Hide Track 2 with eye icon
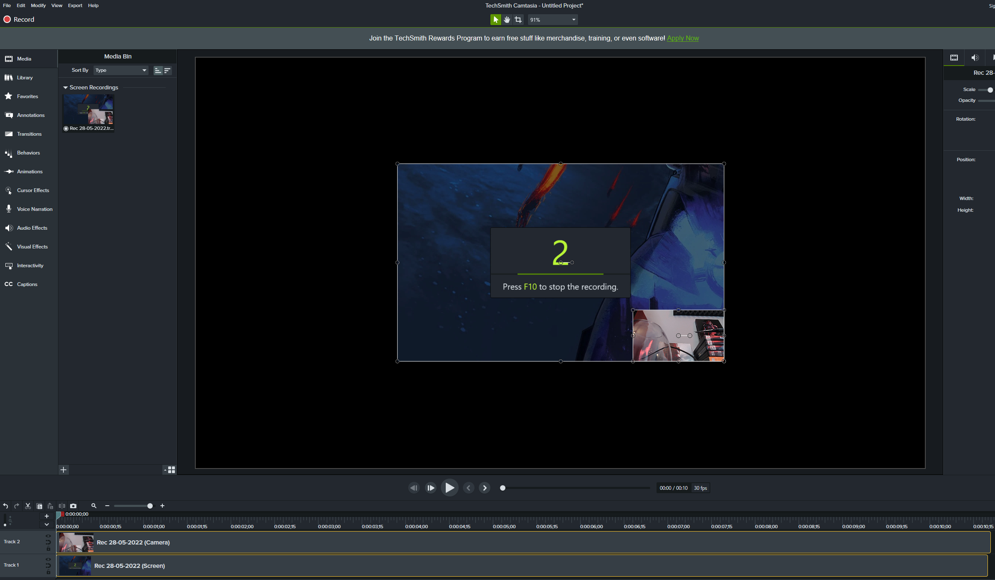This screenshot has width=995, height=580. [x=48, y=536]
